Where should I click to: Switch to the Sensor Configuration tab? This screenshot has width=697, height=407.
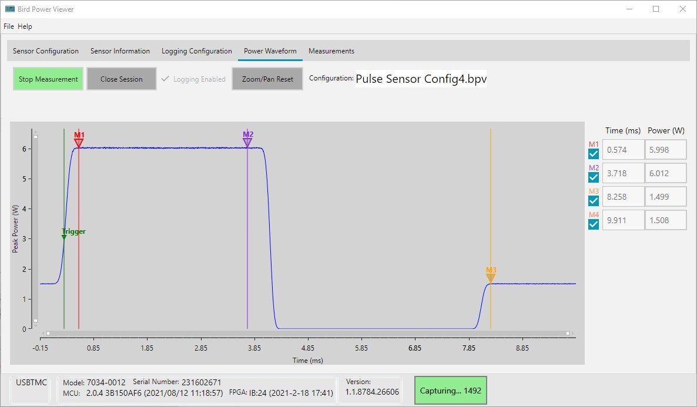tap(46, 51)
